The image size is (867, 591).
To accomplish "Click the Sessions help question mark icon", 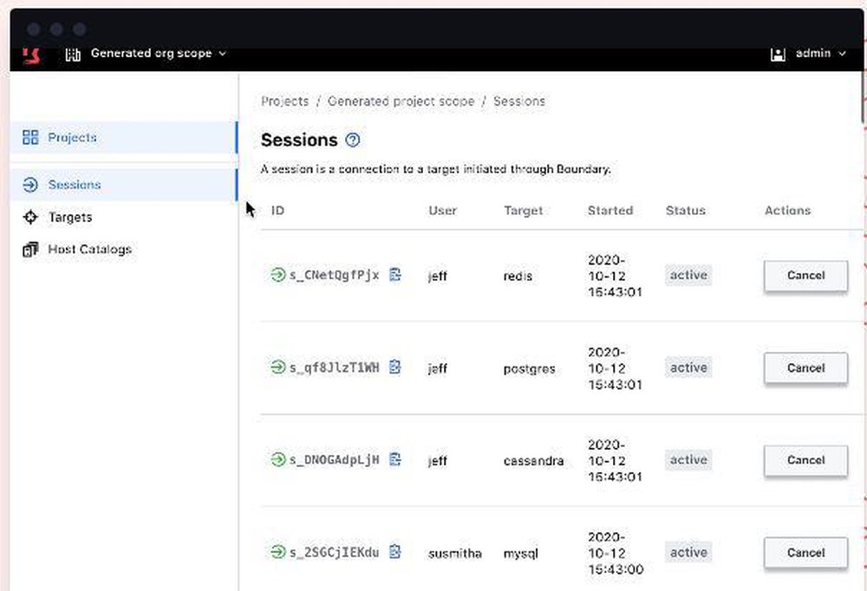I will point(352,140).
